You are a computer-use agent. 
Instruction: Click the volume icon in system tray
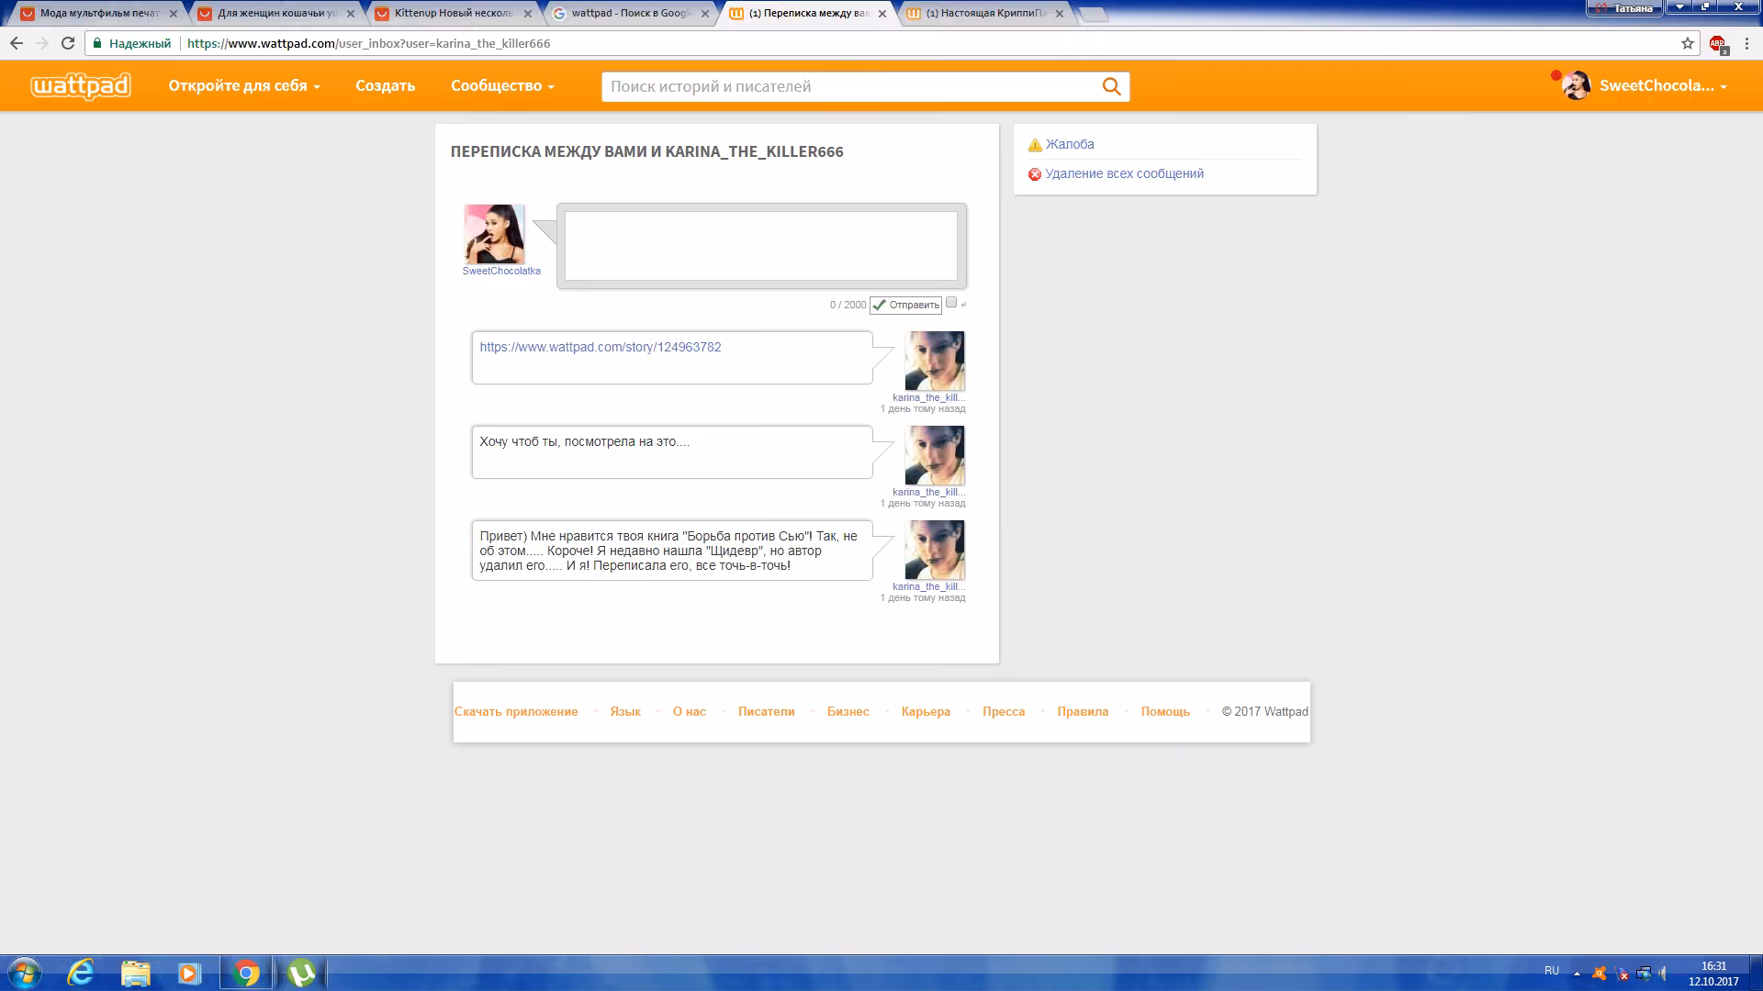1663,974
